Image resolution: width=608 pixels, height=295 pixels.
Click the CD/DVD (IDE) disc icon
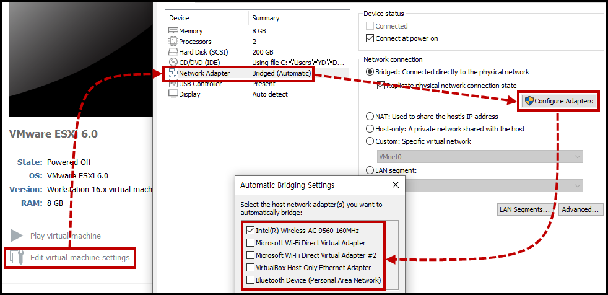173,63
